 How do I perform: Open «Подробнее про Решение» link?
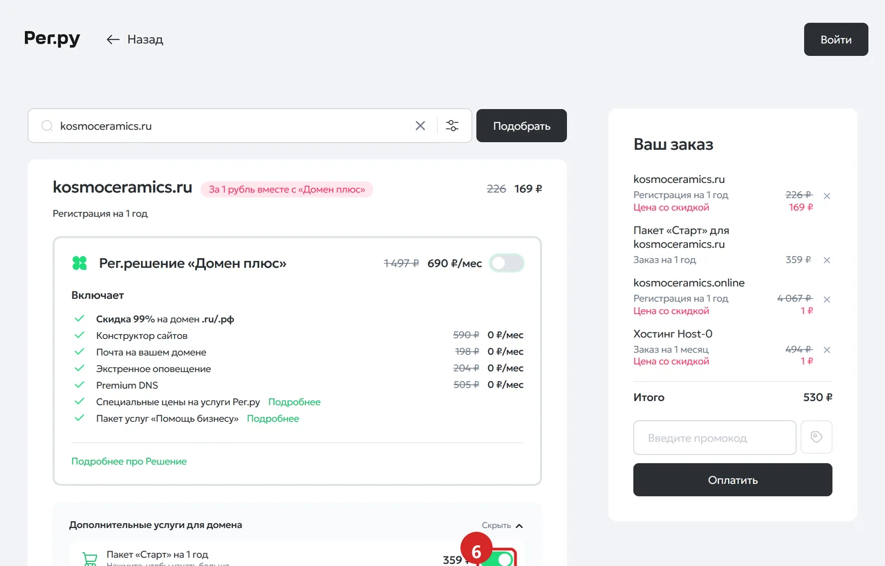pyautogui.click(x=129, y=461)
